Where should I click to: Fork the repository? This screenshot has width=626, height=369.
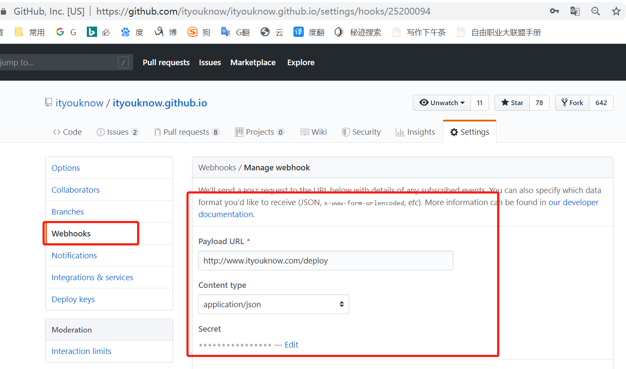tap(572, 103)
